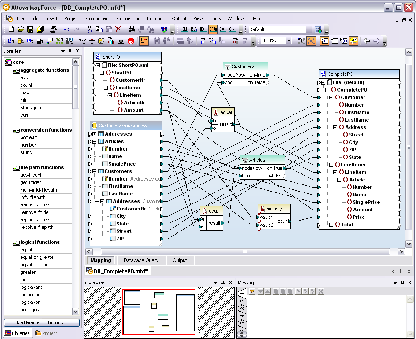Image resolution: width=416 pixels, height=339 pixels.
Task: Select C++ as the output language
Action: point(232,29)
